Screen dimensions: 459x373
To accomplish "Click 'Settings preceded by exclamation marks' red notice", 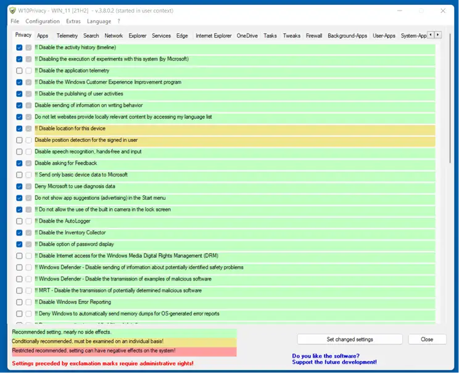I will tap(103, 364).
